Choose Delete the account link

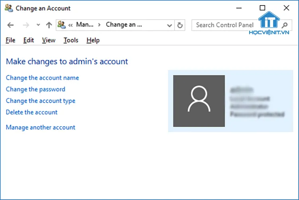tap(31, 113)
